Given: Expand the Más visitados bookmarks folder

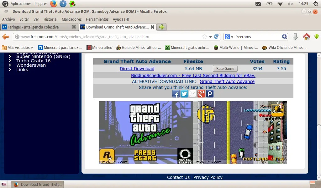Looking at the screenshot, I should (18, 48).
